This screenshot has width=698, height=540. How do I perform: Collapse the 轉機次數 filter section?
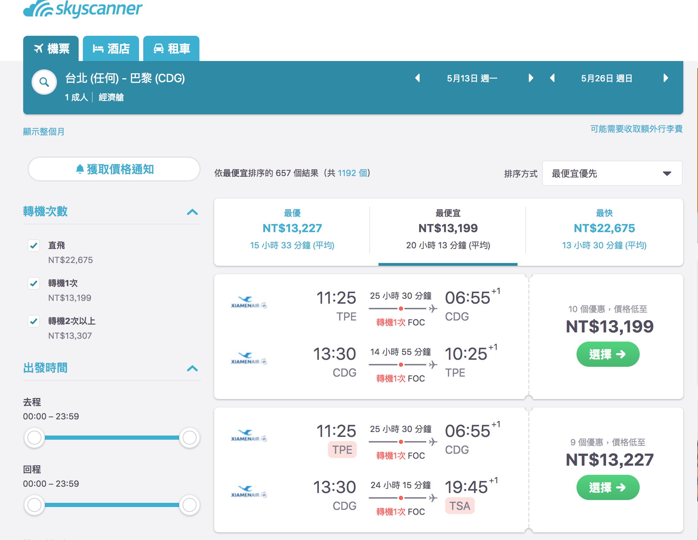(192, 212)
